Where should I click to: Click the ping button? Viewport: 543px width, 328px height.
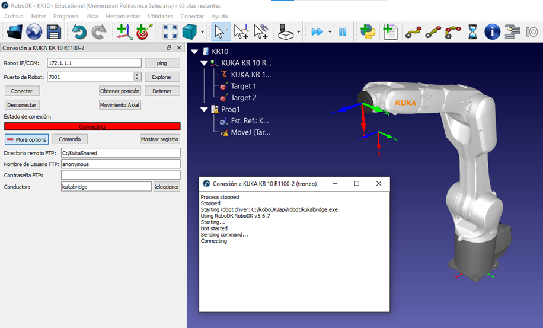pos(161,63)
